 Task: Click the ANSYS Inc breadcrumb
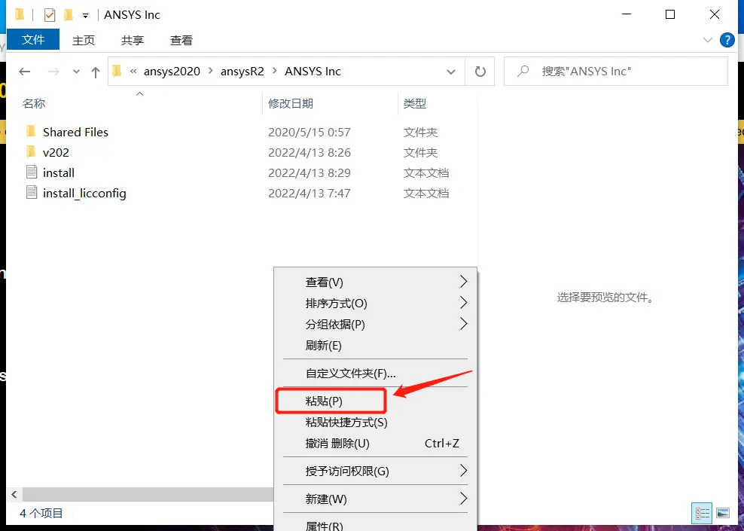click(x=313, y=72)
